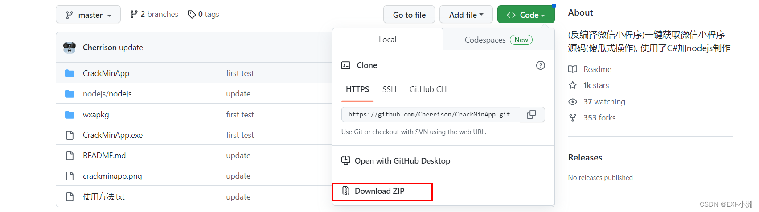
Task: Open the CrackMinApp folder
Action: [106, 73]
